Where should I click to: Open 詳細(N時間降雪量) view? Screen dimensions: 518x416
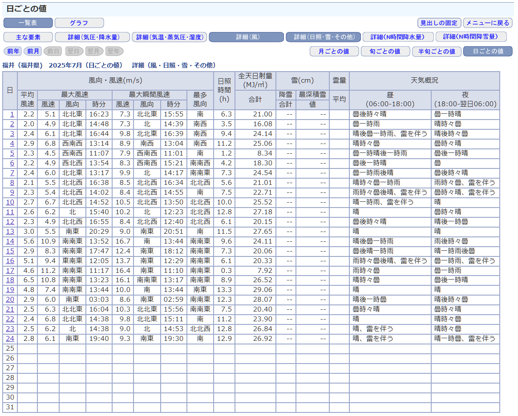pyautogui.click(x=474, y=37)
